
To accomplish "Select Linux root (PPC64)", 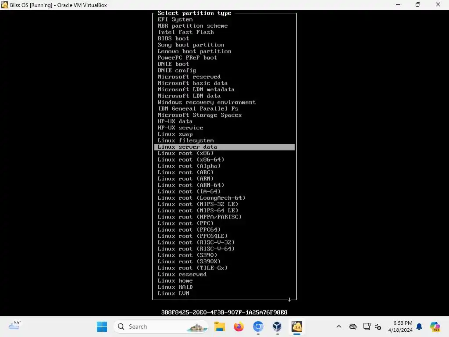I will click(189, 230).
